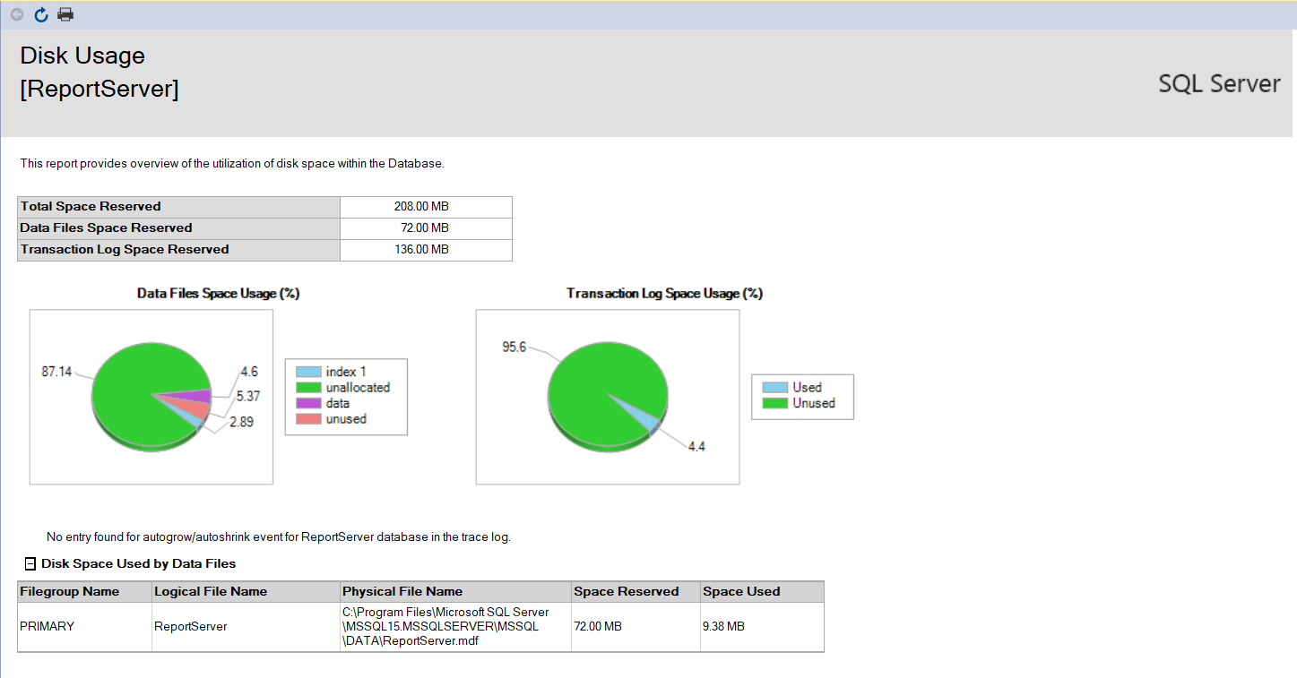Image resolution: width=1297 pixels, height=678 pixels.
Task: Refresh the Disk Usage report
Action: 41,14
